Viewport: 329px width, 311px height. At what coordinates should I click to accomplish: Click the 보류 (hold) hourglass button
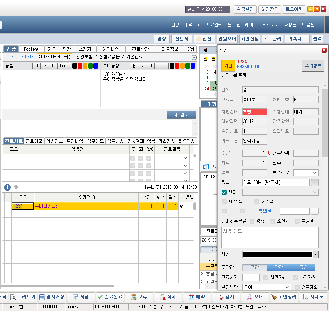[x=139, y=297]
